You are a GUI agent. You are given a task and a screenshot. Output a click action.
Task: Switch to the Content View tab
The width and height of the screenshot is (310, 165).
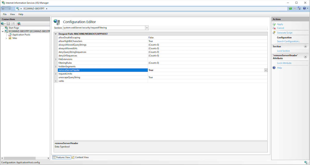(80, 157)
